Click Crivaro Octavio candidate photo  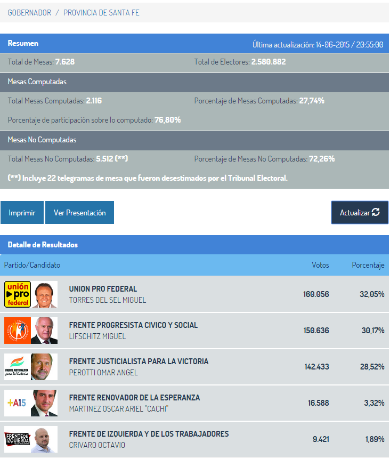tap(44, 439)
